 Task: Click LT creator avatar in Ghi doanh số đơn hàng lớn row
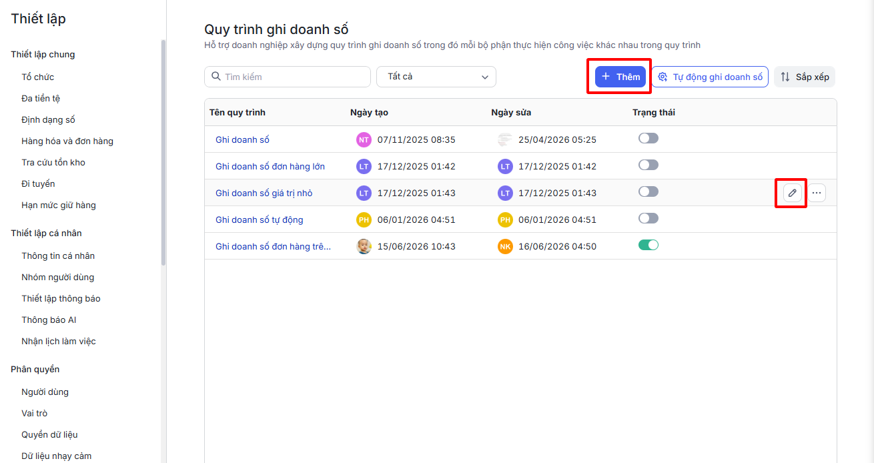pos(364,166)
